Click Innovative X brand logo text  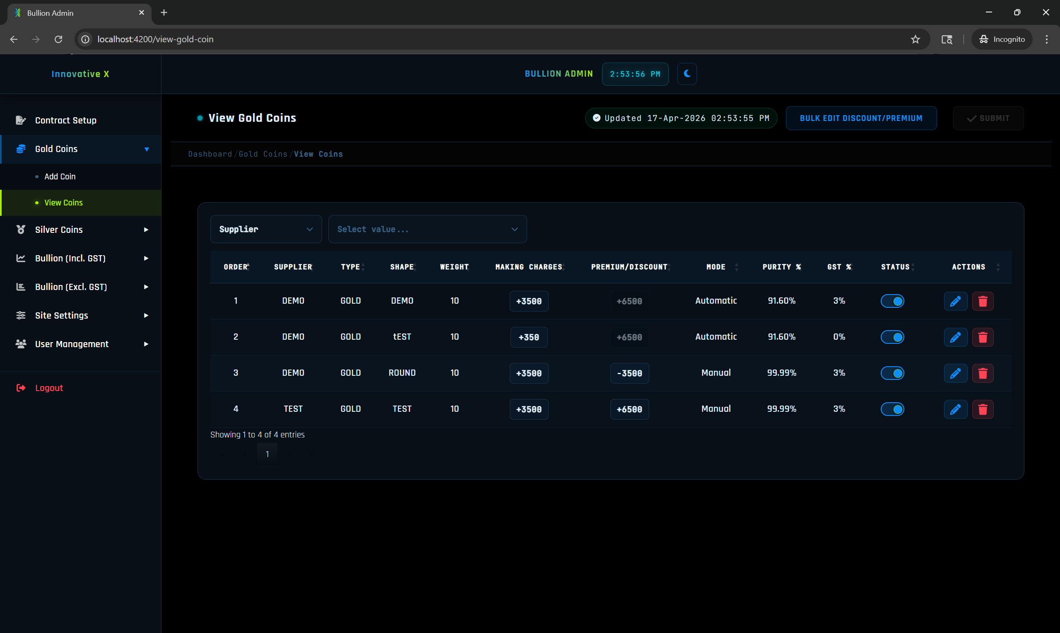pos(80,74)
